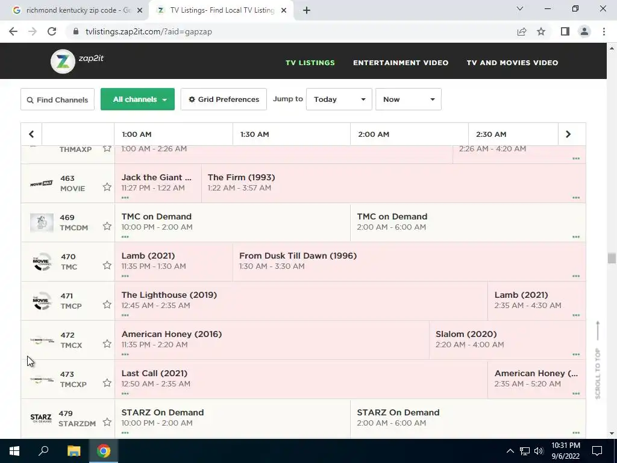Image resolution: width=617 pixels, height=463 pixels.
Task: Open Entertainment Video nav item
Action: (x=401, y=63)
